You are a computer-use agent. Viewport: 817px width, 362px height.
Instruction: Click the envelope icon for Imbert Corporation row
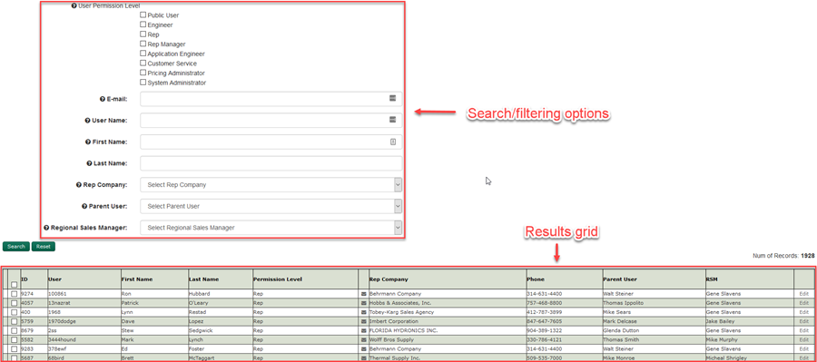pos(364,321)
